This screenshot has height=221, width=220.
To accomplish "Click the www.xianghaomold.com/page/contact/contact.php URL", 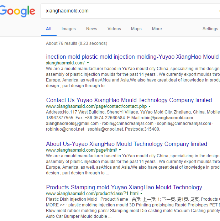I will tap(96, 106).
